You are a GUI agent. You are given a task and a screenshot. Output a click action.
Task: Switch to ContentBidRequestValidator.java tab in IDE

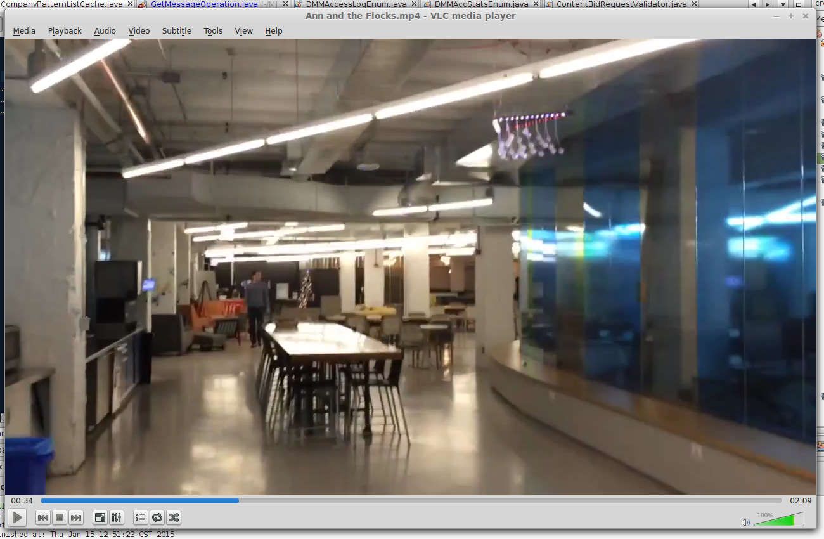pos(621,4)
